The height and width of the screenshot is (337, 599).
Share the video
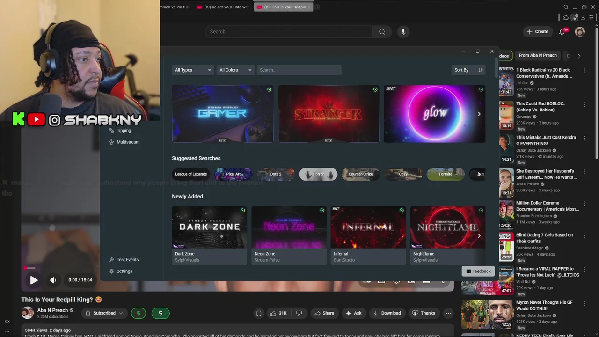click(x=324, y=313)
